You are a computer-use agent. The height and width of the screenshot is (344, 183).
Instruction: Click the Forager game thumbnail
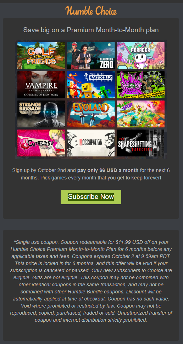coord(140,56)
